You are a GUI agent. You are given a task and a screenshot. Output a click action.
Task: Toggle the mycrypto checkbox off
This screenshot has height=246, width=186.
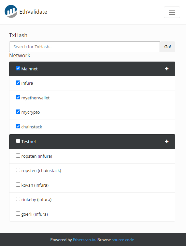pyautogui.click(x=18, y=112)
